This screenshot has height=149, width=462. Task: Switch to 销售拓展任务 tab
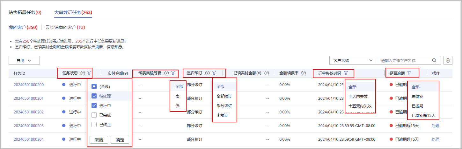(25, 12)
